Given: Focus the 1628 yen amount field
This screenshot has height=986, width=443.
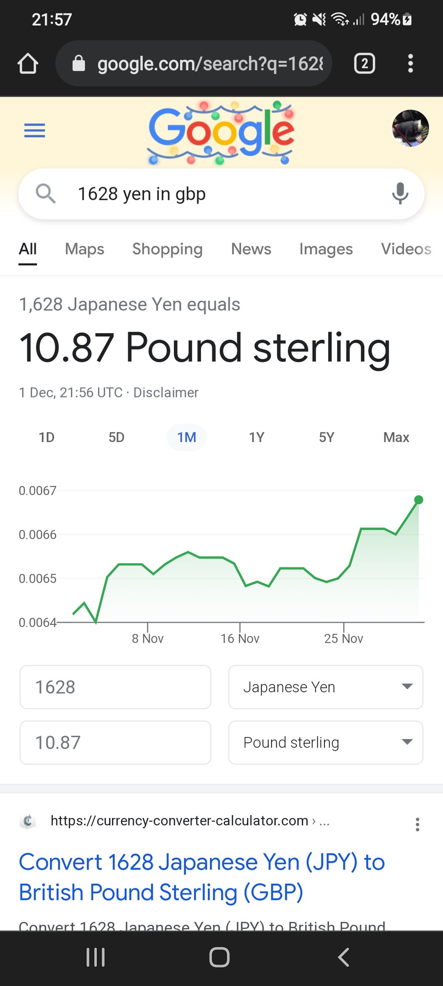Looking at the screenshot, I should tap(115, 687).
